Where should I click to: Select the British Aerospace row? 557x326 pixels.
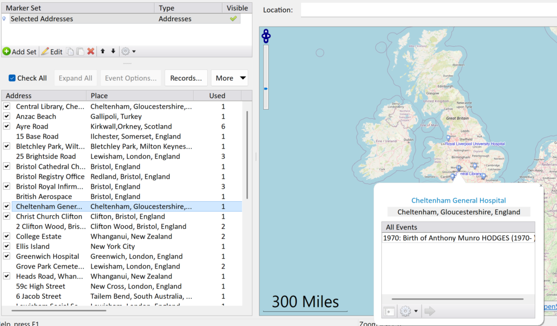tap(122, 196)
